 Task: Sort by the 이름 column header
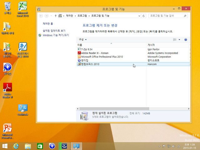(111, 45)
